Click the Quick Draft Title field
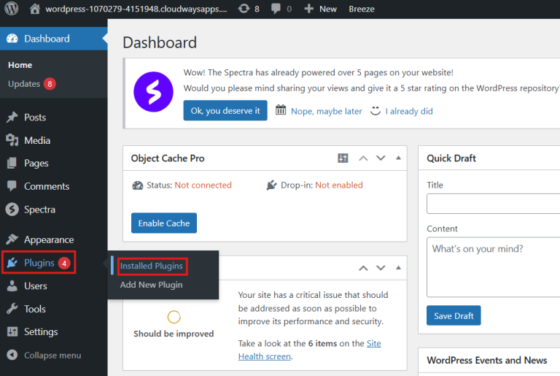 pyautogui.click(x=493, y=204)
